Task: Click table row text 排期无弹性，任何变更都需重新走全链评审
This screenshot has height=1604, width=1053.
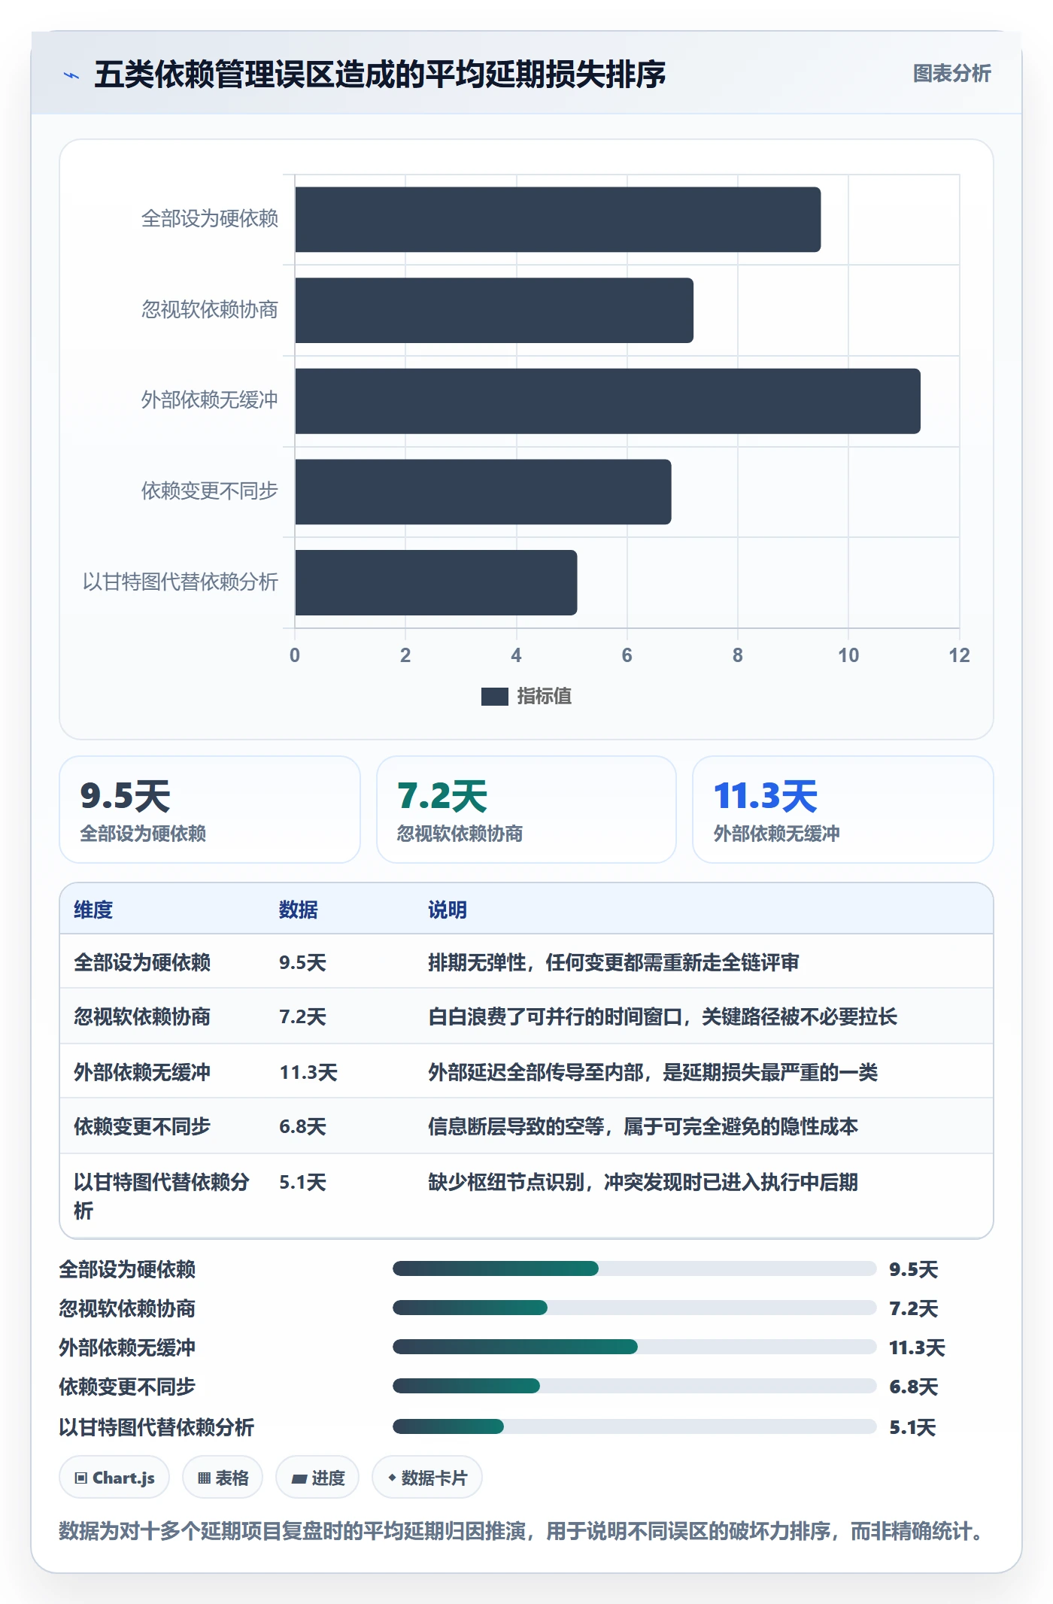Action: pyautogui.click(x=614, y=962)
